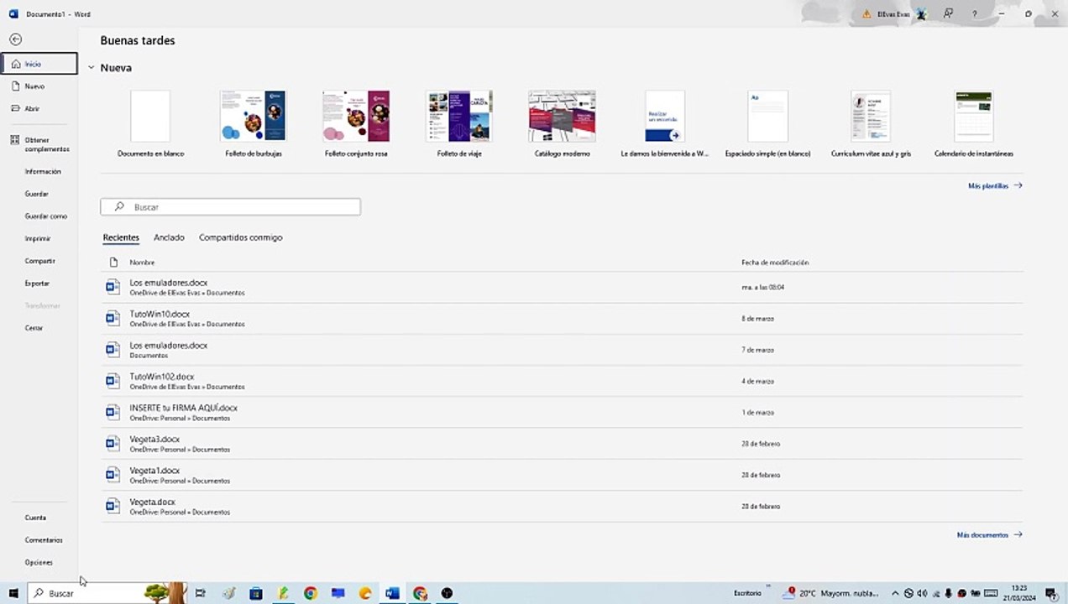Click the Abrir folder icon
This screenshot has height=604, width=1068.
tap(15, 108)
